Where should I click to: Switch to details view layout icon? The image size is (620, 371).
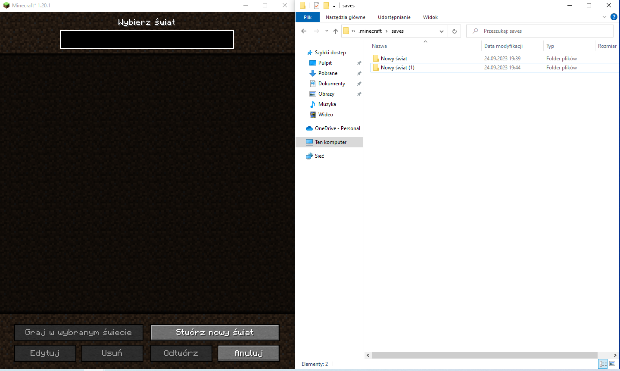pos(603,364)
